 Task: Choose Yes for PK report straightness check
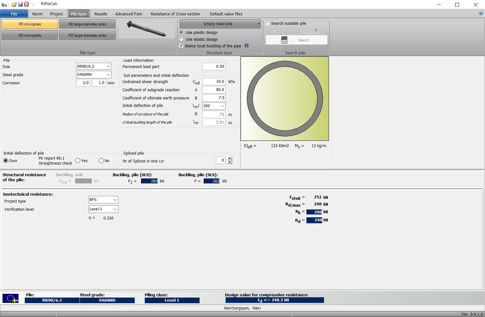tap(78, 161)
